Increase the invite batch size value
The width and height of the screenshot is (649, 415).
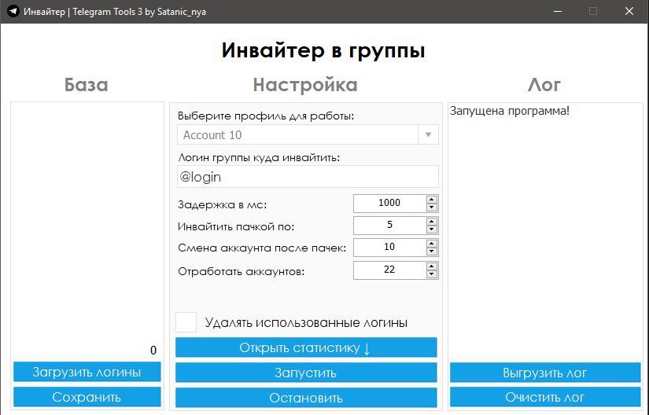[x=432, y=222]
